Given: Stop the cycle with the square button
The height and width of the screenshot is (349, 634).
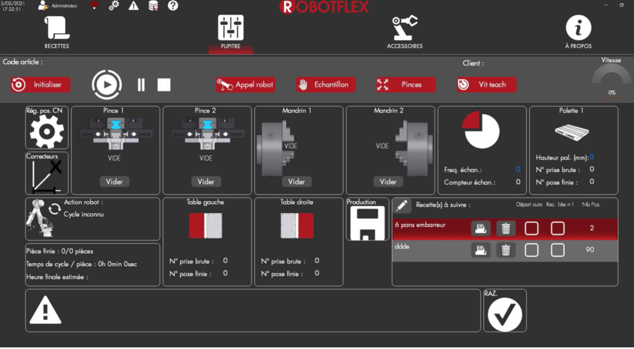Looking at the screenshot, I should tap(164, 85).
